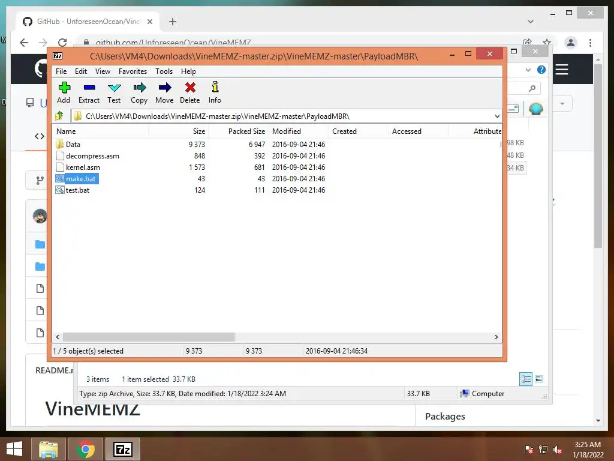Select the GitHub VineMEMZ Chrome tab
614x461 pixels.
[88, 22]
